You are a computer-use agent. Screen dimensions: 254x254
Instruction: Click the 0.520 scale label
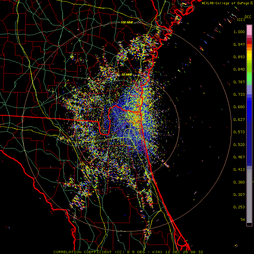(x=239, y=145)
